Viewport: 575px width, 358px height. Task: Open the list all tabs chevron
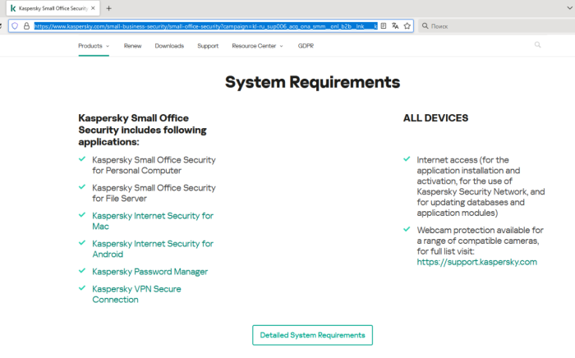coord(569,8)
